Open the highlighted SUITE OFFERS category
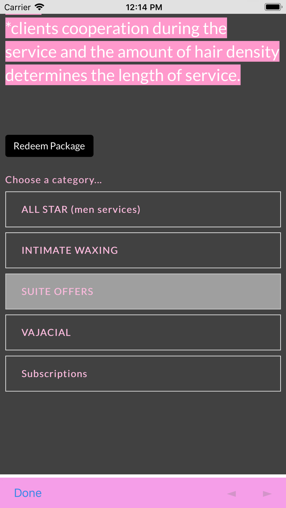This screenshot has height=508, width=286. pos(143,291)
